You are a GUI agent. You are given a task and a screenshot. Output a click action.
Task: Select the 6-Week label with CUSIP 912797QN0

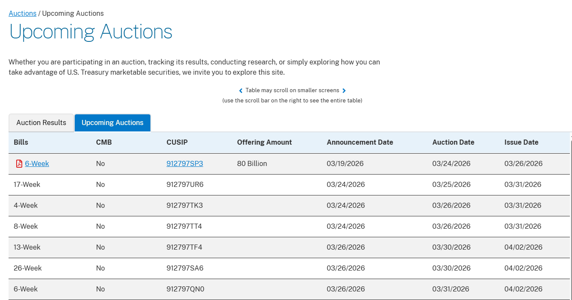[26, 289]
